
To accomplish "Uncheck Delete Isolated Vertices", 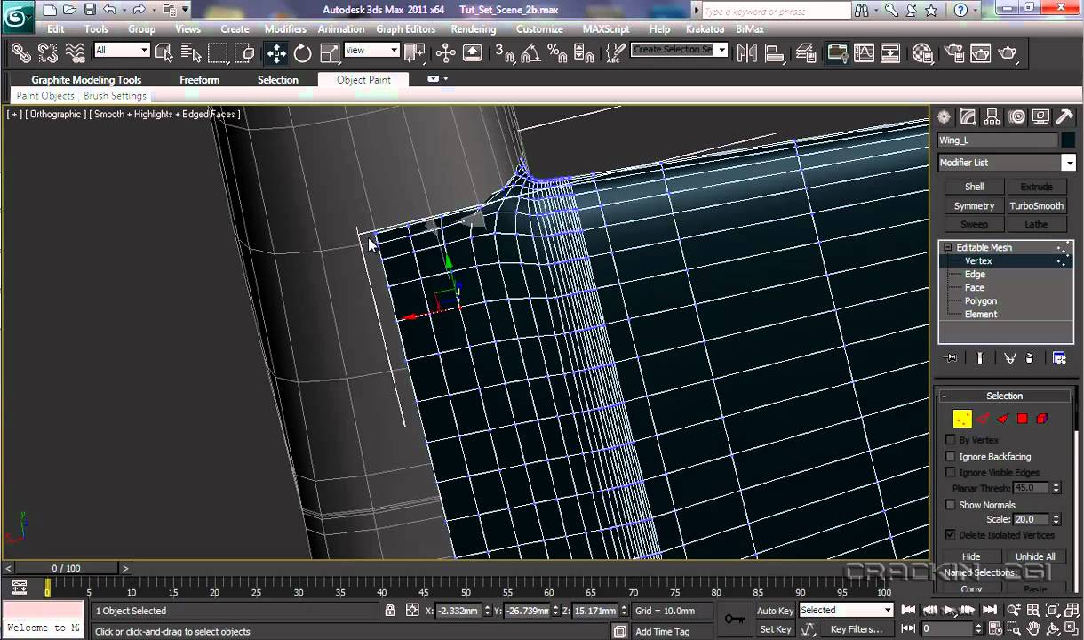I will coord(951,534).
